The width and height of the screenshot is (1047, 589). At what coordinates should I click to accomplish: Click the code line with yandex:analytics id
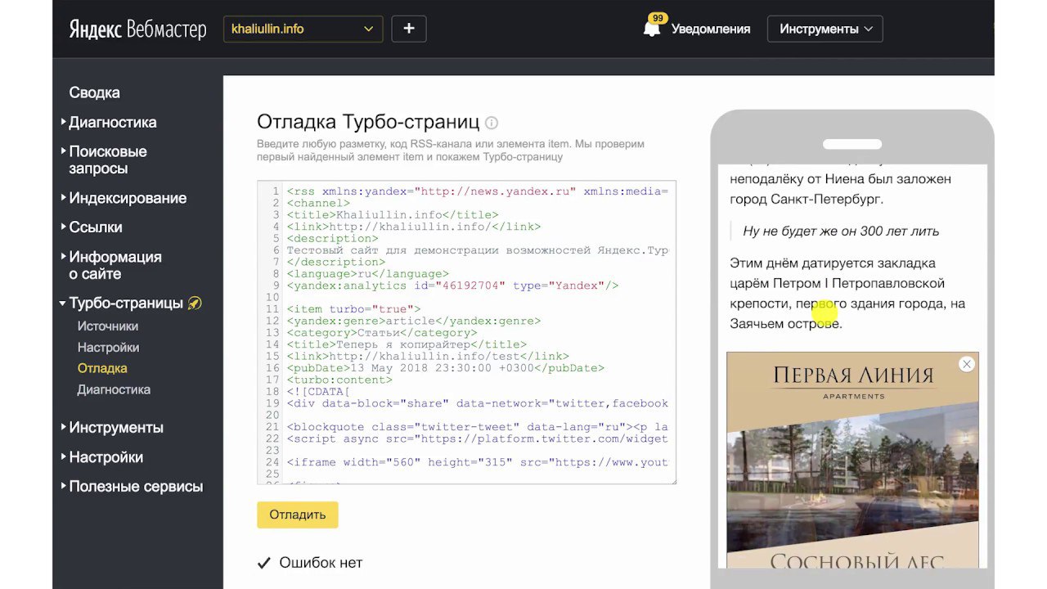[452, 286]
